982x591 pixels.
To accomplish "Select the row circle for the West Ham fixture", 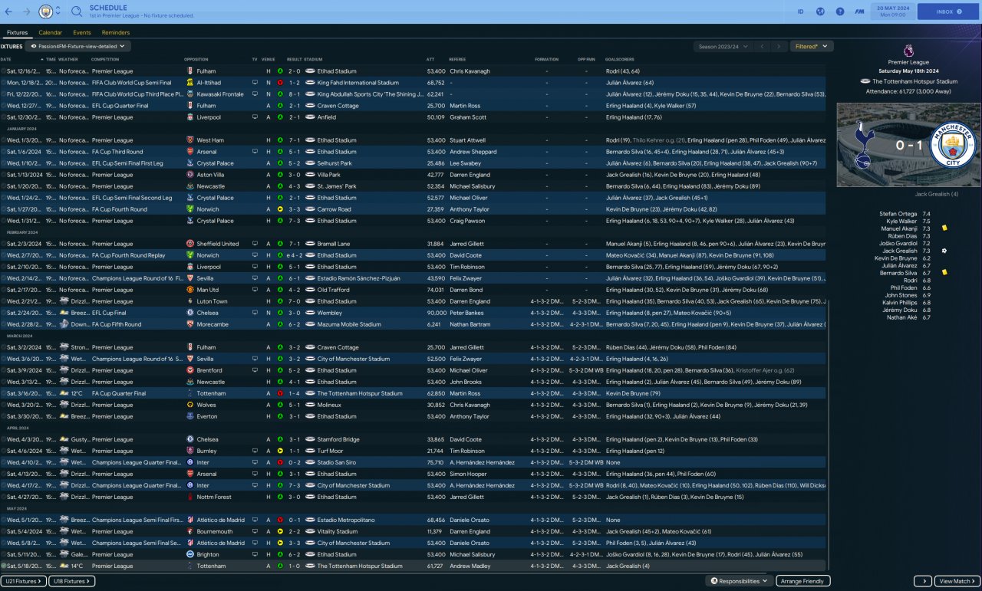I will coord(3,140).
